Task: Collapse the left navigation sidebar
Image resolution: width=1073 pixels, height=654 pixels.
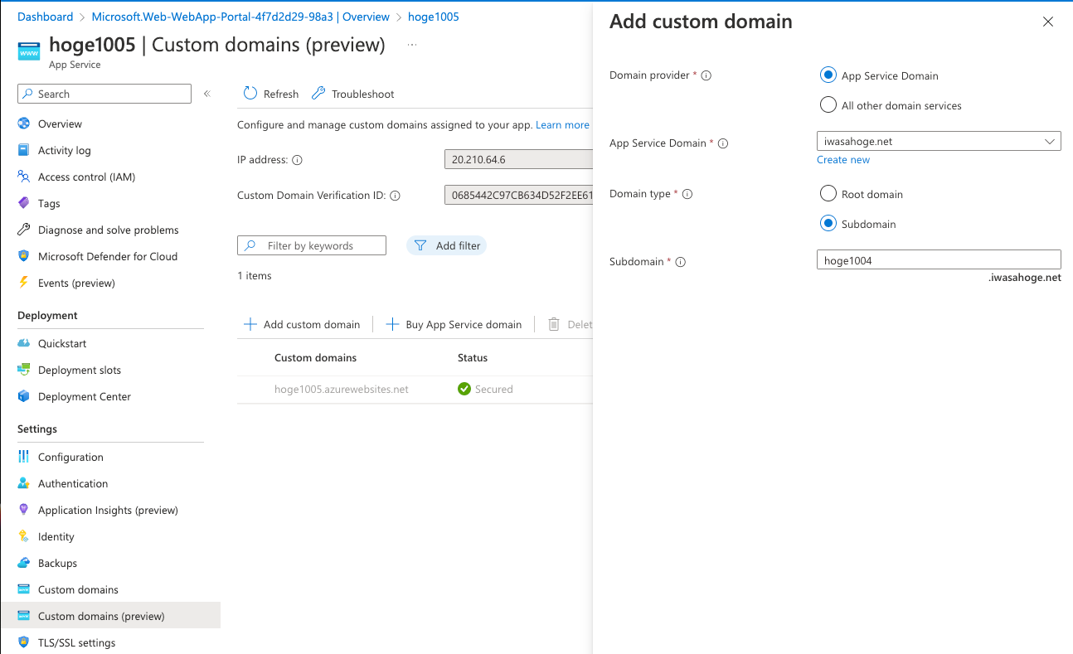Action: tap(206, 93)
